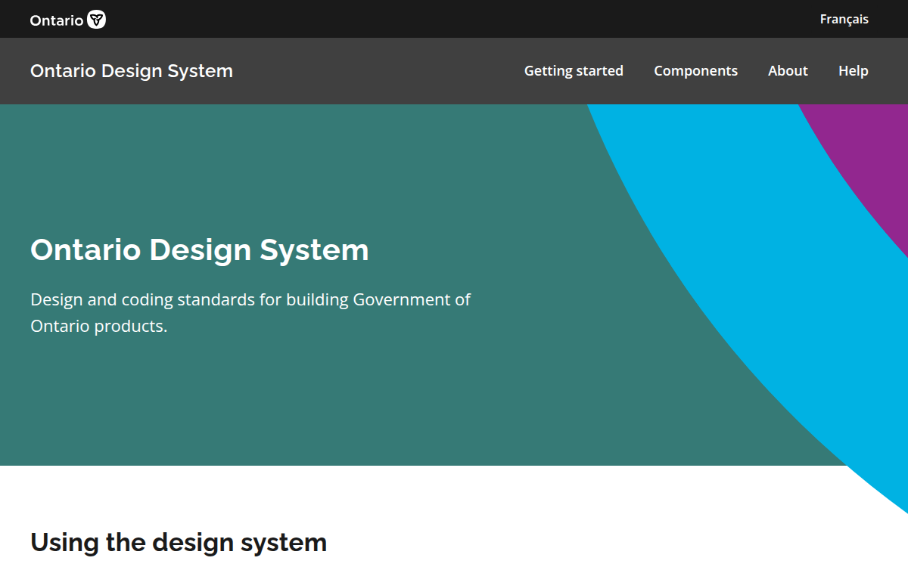Click the Ontario trillium logo icon
The image size is (908, 567).
click(97, 20)
